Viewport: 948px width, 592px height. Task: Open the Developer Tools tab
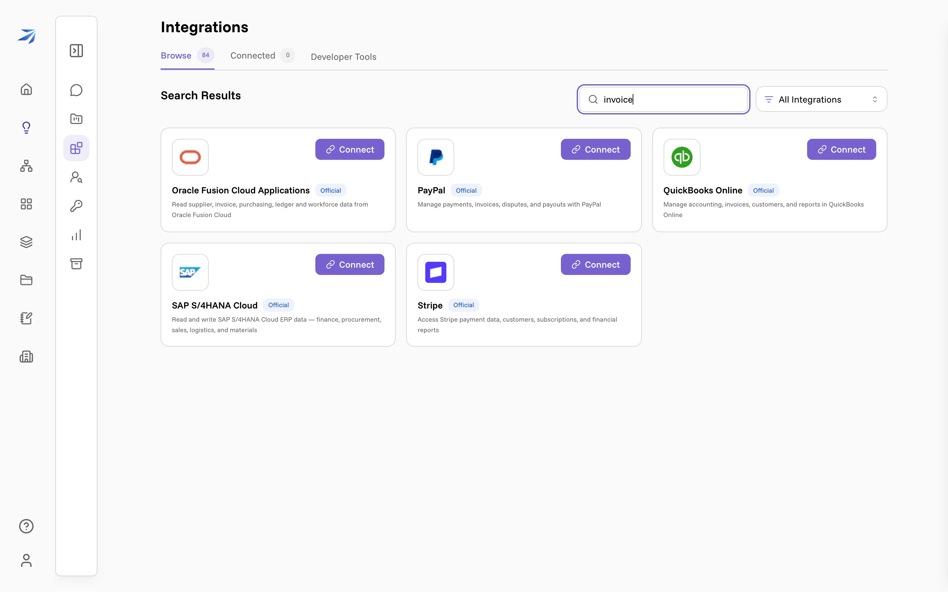pos(344,57)
